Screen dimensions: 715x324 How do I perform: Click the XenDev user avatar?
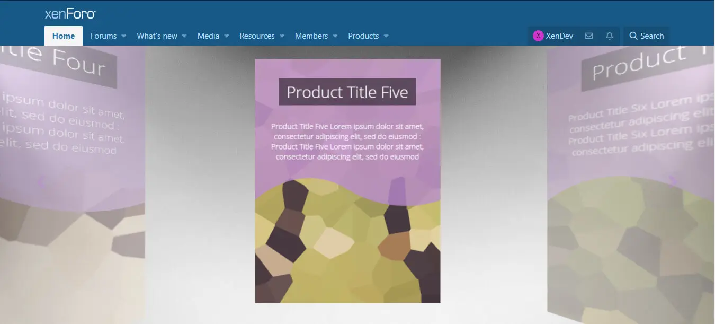[538, 36]
